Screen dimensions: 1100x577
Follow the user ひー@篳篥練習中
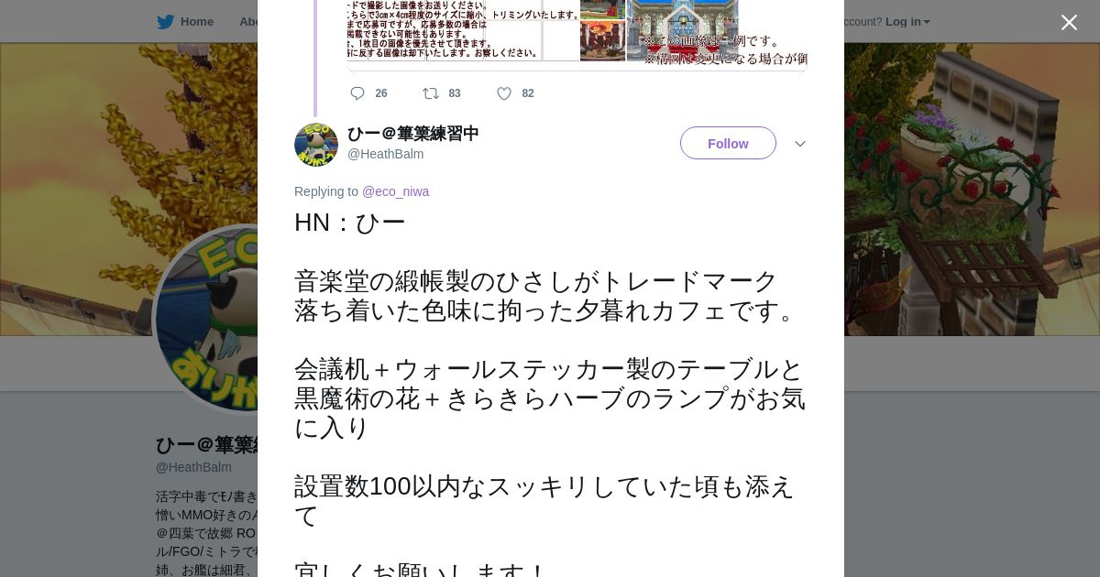coord(728,143)
